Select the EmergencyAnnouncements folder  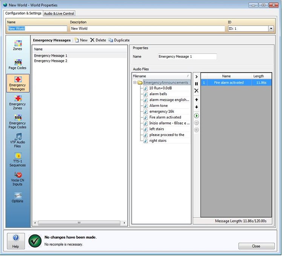click(166, 83)
